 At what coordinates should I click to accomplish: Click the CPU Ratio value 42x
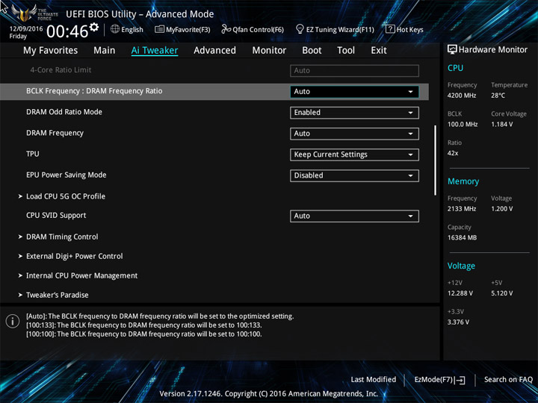[453, 153]
